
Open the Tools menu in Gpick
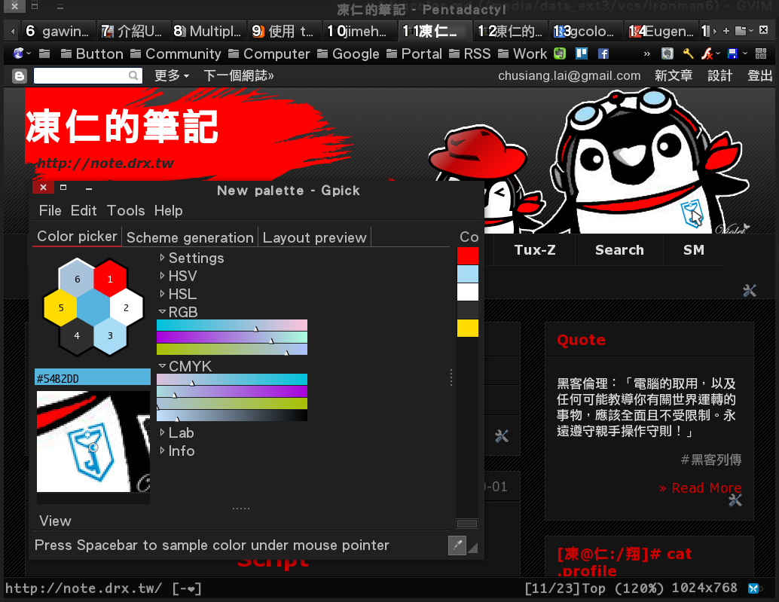(x=126, y=210)
